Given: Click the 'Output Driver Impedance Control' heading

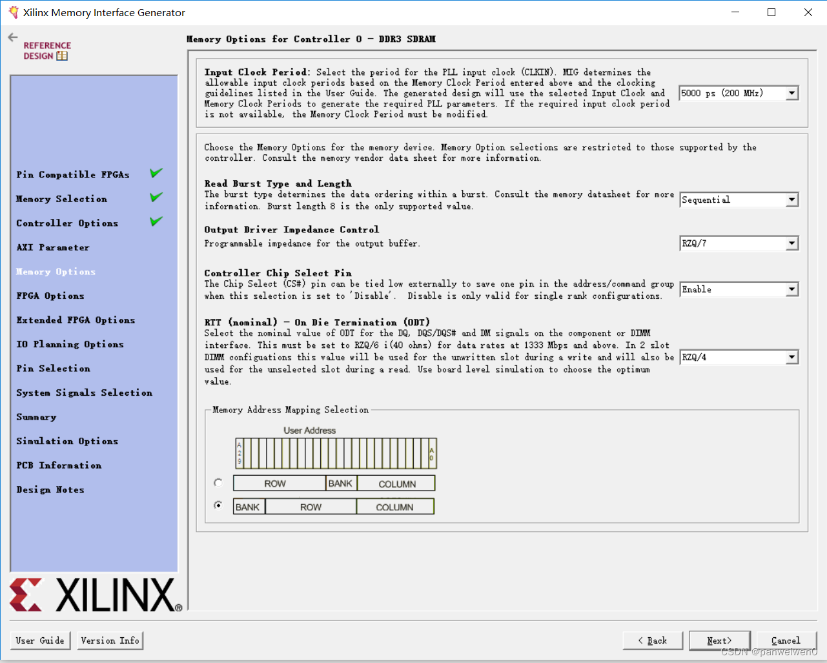Looking at the screenshot, I should point(292,230).
